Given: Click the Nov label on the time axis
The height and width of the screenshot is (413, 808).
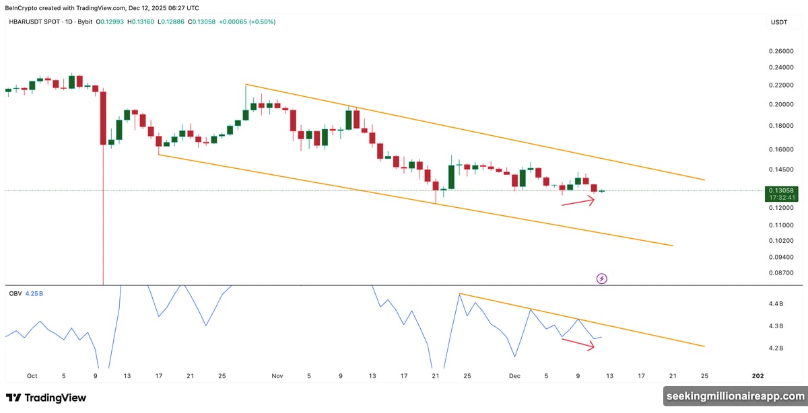Looking at the screenshot, I should click(x=277, y=376).
